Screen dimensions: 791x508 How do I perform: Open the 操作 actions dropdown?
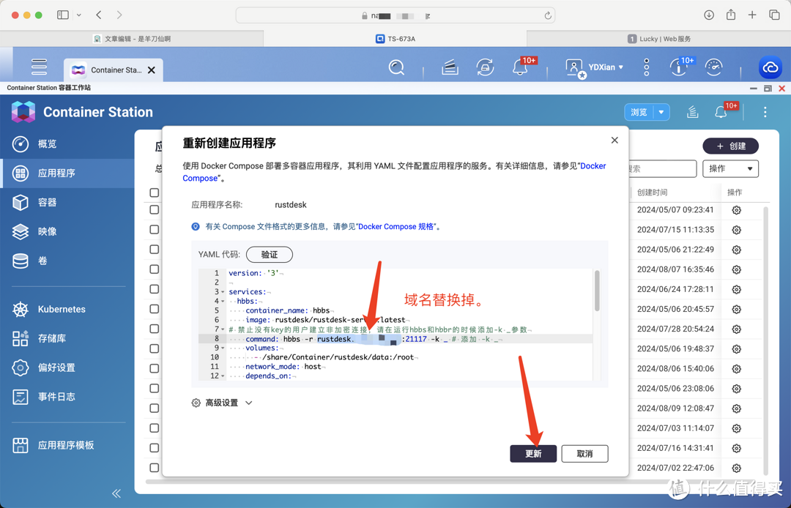(730, 168)
